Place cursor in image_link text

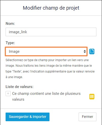pos(18,32)
